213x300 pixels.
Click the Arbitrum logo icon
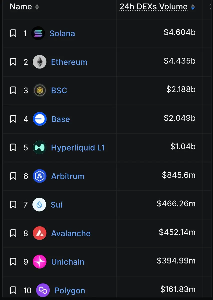[40, 176]
